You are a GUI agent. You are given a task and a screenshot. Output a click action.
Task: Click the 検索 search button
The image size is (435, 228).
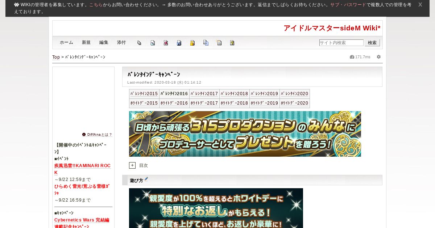372,43
